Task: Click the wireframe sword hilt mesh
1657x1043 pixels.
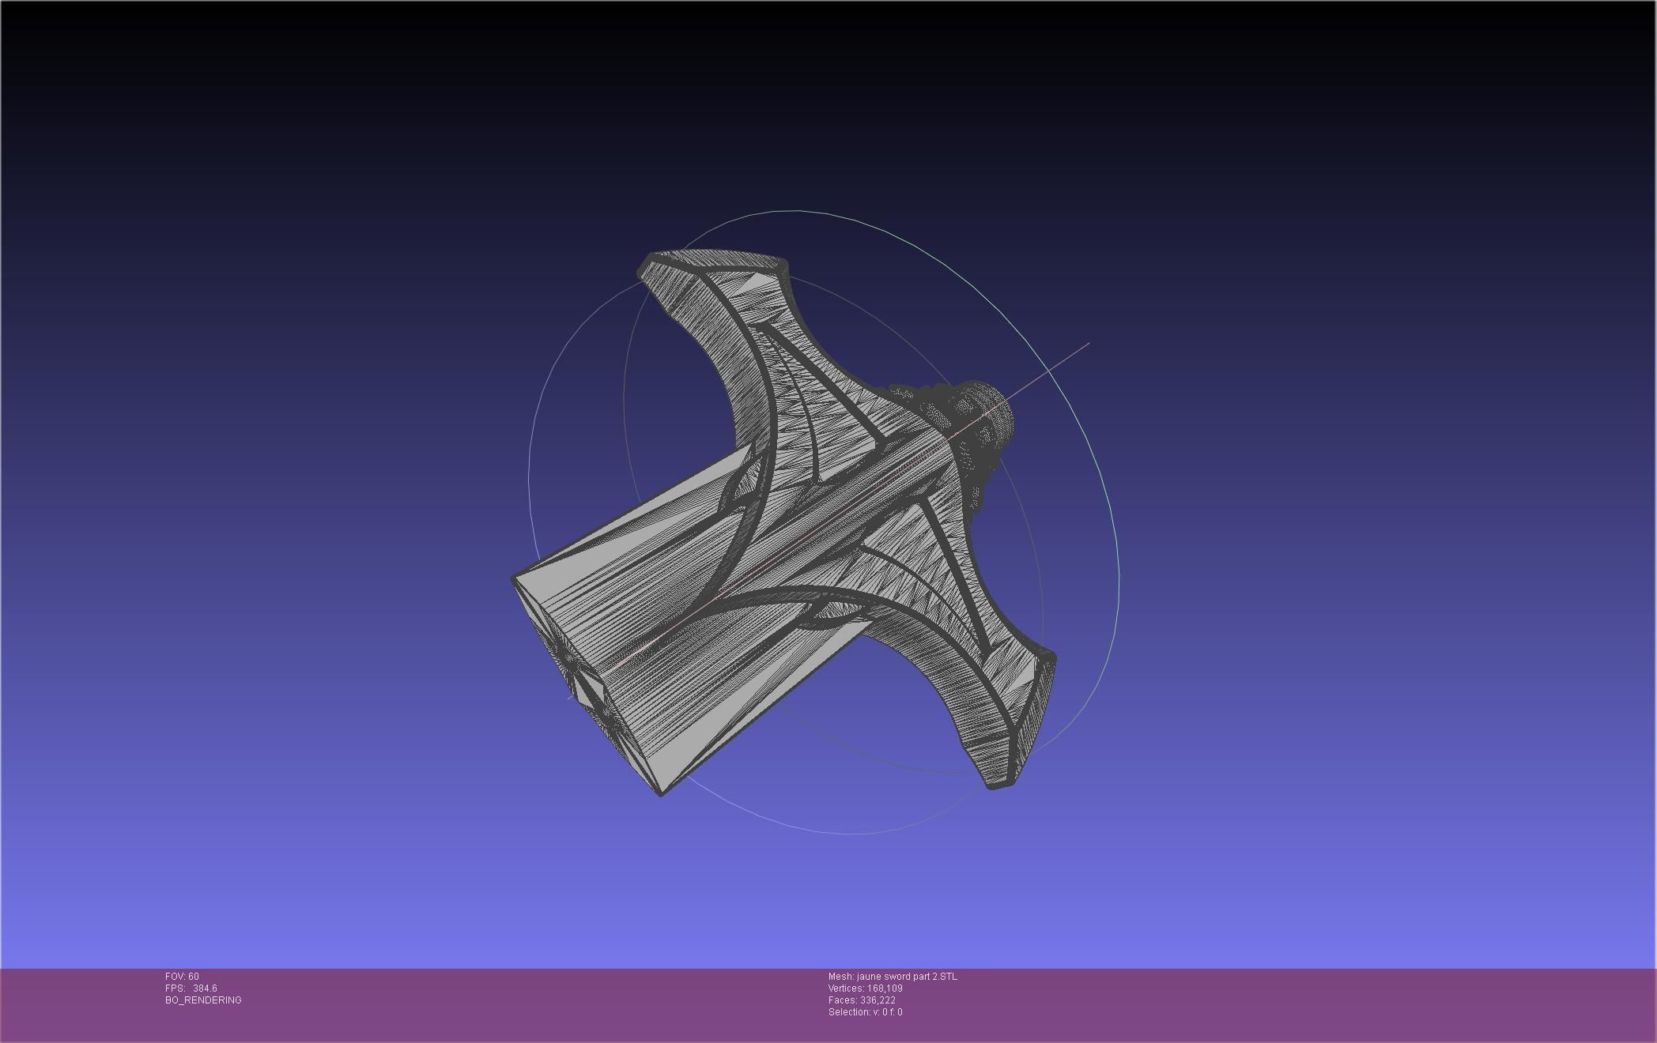Action: [x=783, y=521]
